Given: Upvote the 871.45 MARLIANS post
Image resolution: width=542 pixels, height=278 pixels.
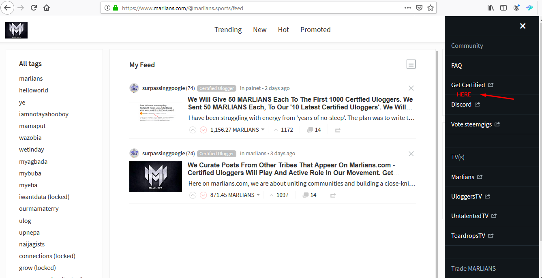Looking at the screenshot, I should point(193,195).
